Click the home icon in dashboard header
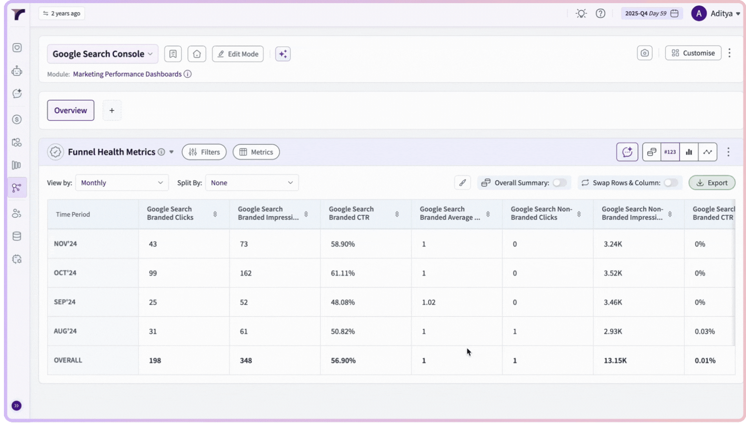Viewport: 746px width, 424px height. click(197, 54)
